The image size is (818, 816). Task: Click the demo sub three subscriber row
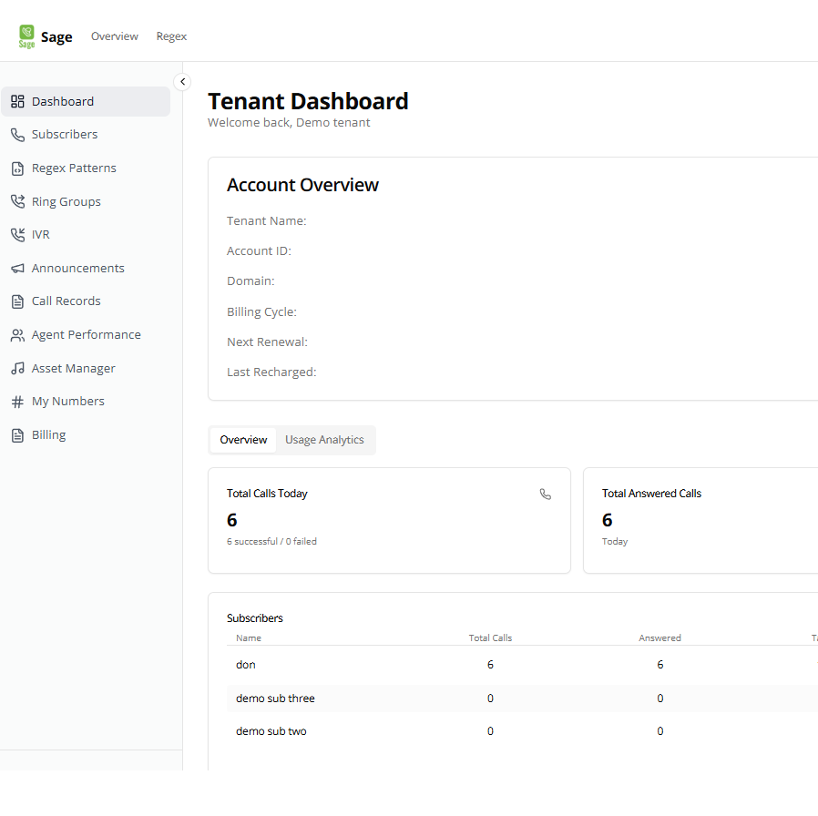pos(275,699)
